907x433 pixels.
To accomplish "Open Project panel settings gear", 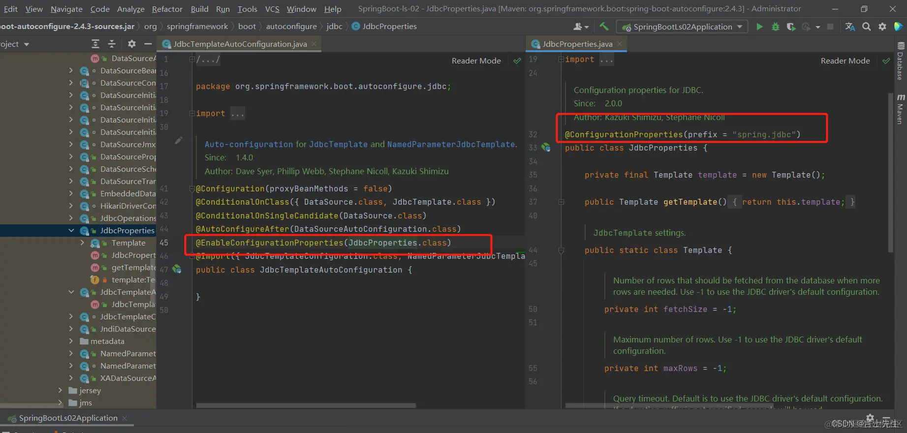I will pyautogui.click(x=131, y=44).
